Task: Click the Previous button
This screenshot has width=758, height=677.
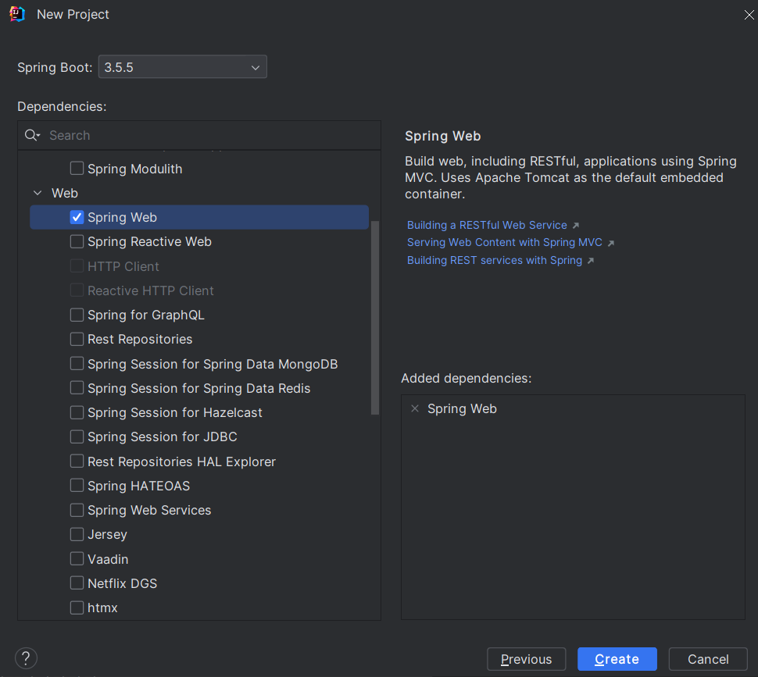Action: pyautogui.click(x=527, y=659)
